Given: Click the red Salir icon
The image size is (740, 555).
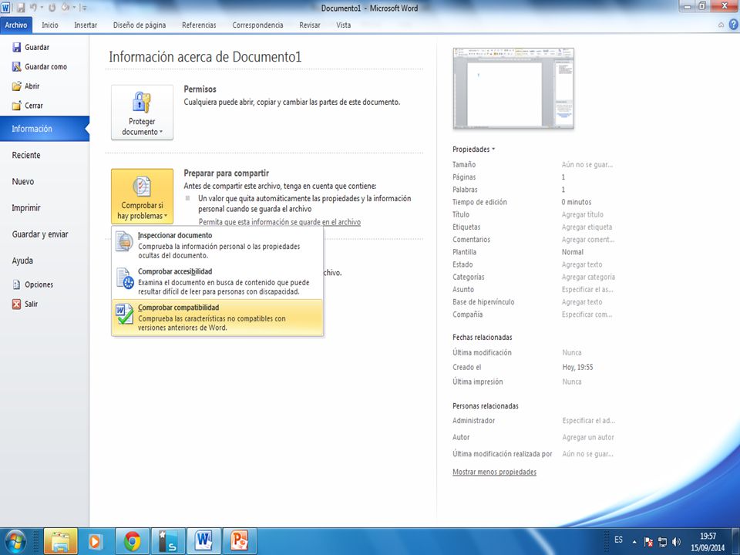Looking at the screenshot, I should tap(16, 304).
